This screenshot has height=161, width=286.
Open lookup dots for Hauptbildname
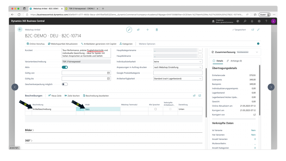click(x=200, y=56)
